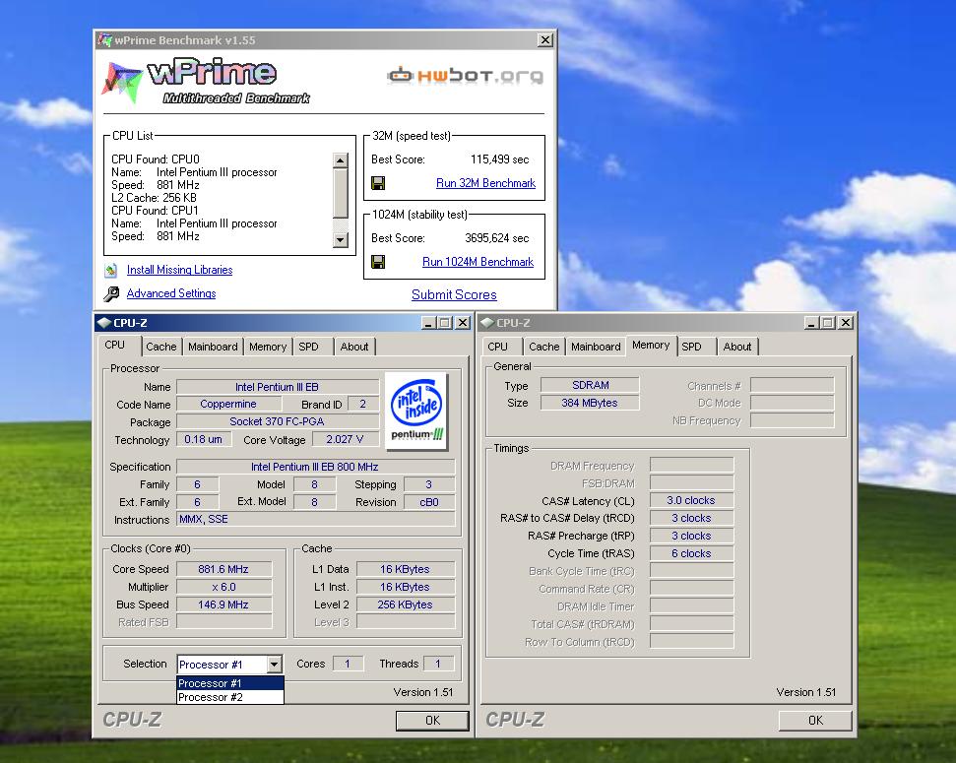
Task: Click the Specification Intel Pentium III EB 800 MHz field
Action: pos(315,467)
